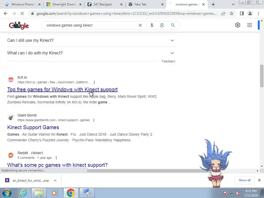Open Windows Explorer folder on taskbar
264x198 pixels.
click(39, 193)
